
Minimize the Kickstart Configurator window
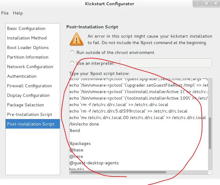coord(197,3)
